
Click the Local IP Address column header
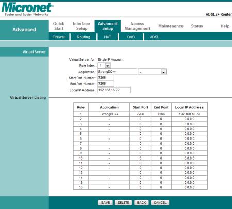pyautogui.click(x=189, y=107)
